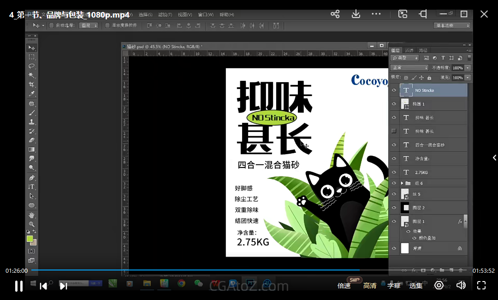The width and height of the screenshot is (498, 300).
Task: Switch to the 路径 panel tab
Action: pos(423,50)
